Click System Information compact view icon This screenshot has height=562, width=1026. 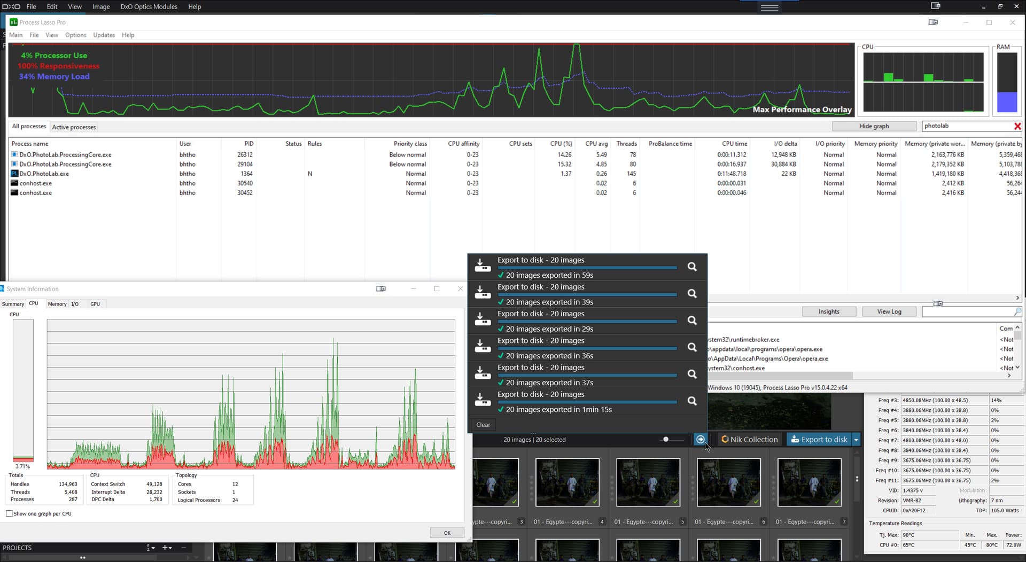click(x=380, y=288)
